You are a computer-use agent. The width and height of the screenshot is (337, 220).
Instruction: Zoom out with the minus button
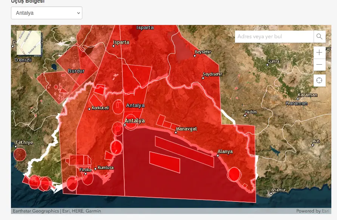coord(319,65)
